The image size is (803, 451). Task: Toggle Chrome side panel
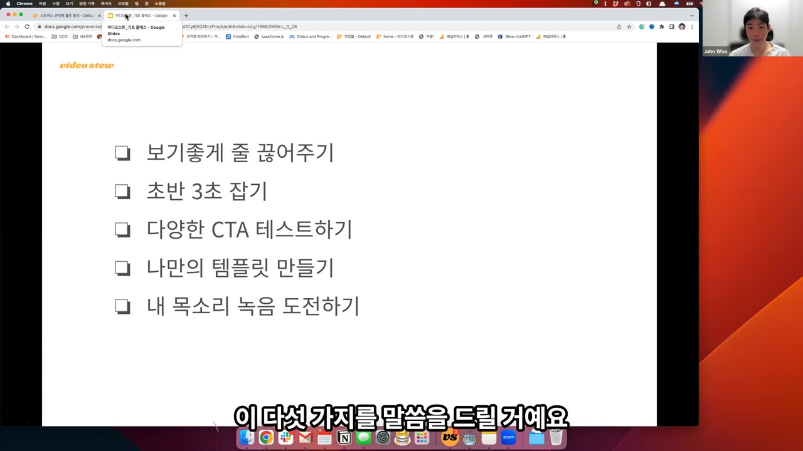pyautogui.click(x=672, y=27)
